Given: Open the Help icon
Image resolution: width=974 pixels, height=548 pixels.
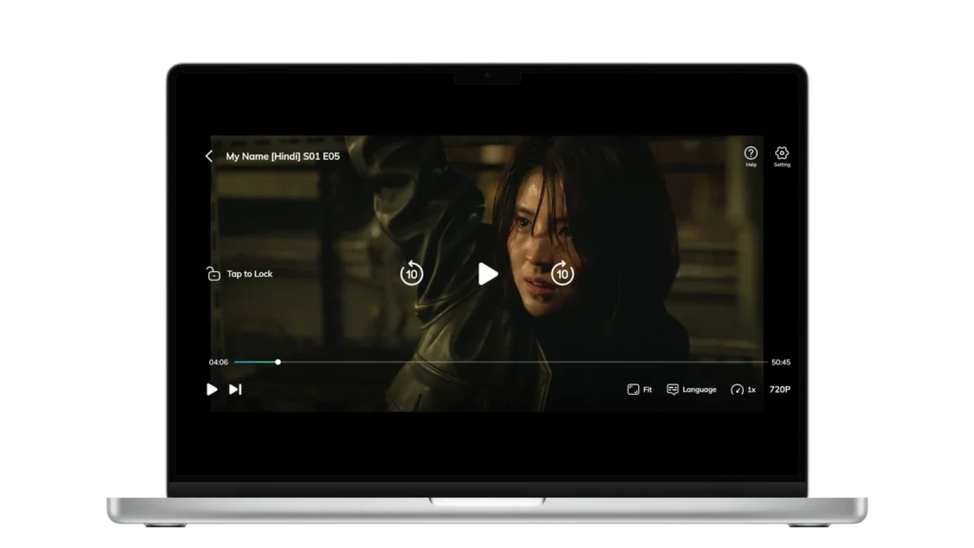Looking at the screenshot, I should point(751,156).
